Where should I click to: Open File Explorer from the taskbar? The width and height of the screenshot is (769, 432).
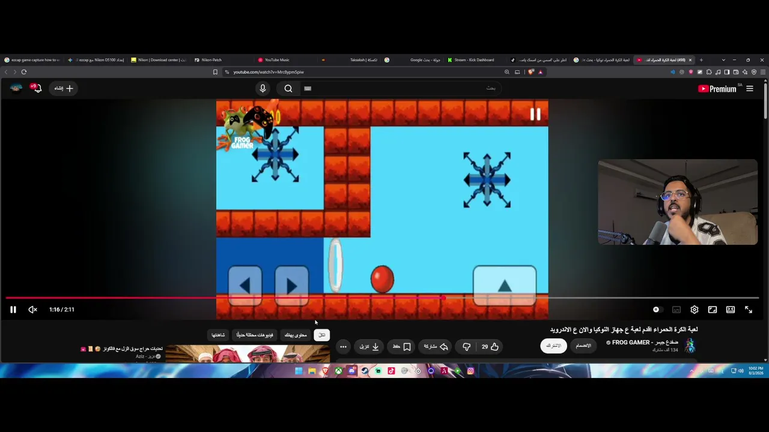click(x=312, y=371)
